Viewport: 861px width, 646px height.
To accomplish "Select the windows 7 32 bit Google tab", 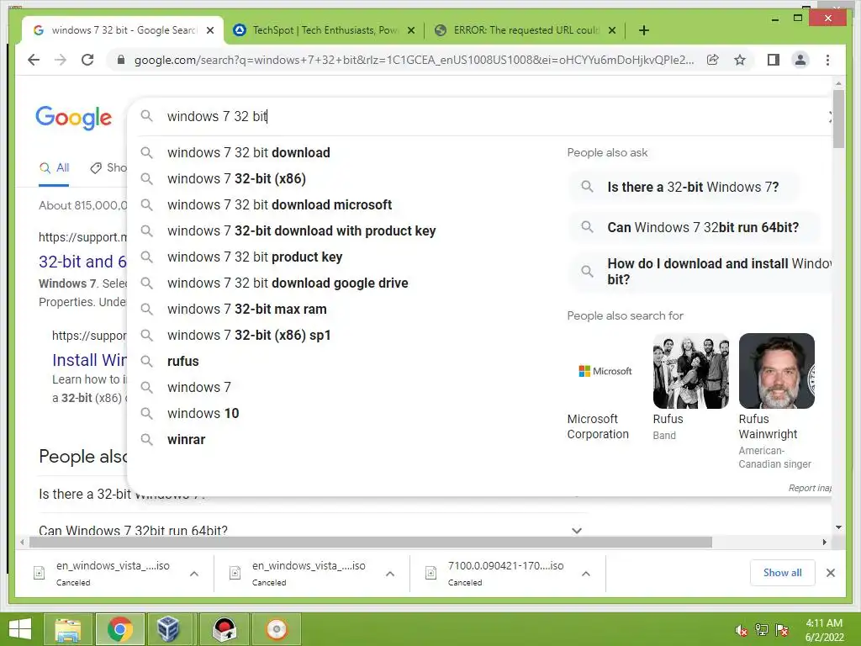I will pos(122,30).
